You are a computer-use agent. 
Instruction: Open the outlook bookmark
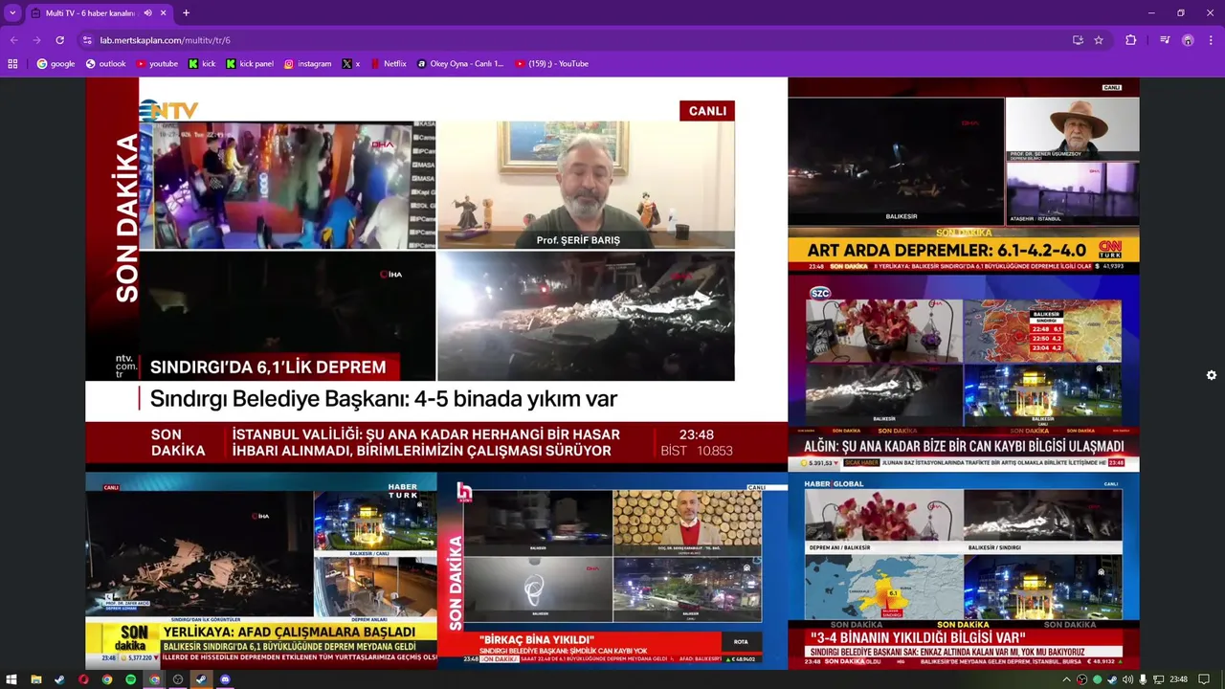click(x=105, y=64)
